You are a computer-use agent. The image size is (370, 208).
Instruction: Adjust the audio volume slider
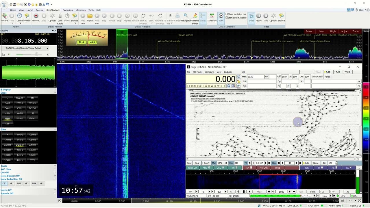click(36, 54)
